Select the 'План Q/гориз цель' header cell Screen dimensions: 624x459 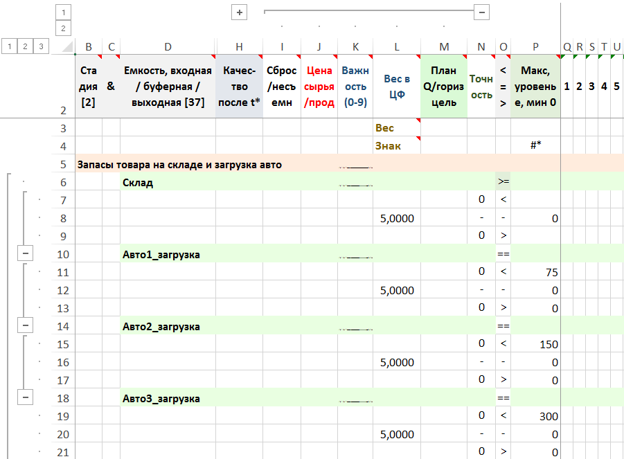tap(444, 87)
